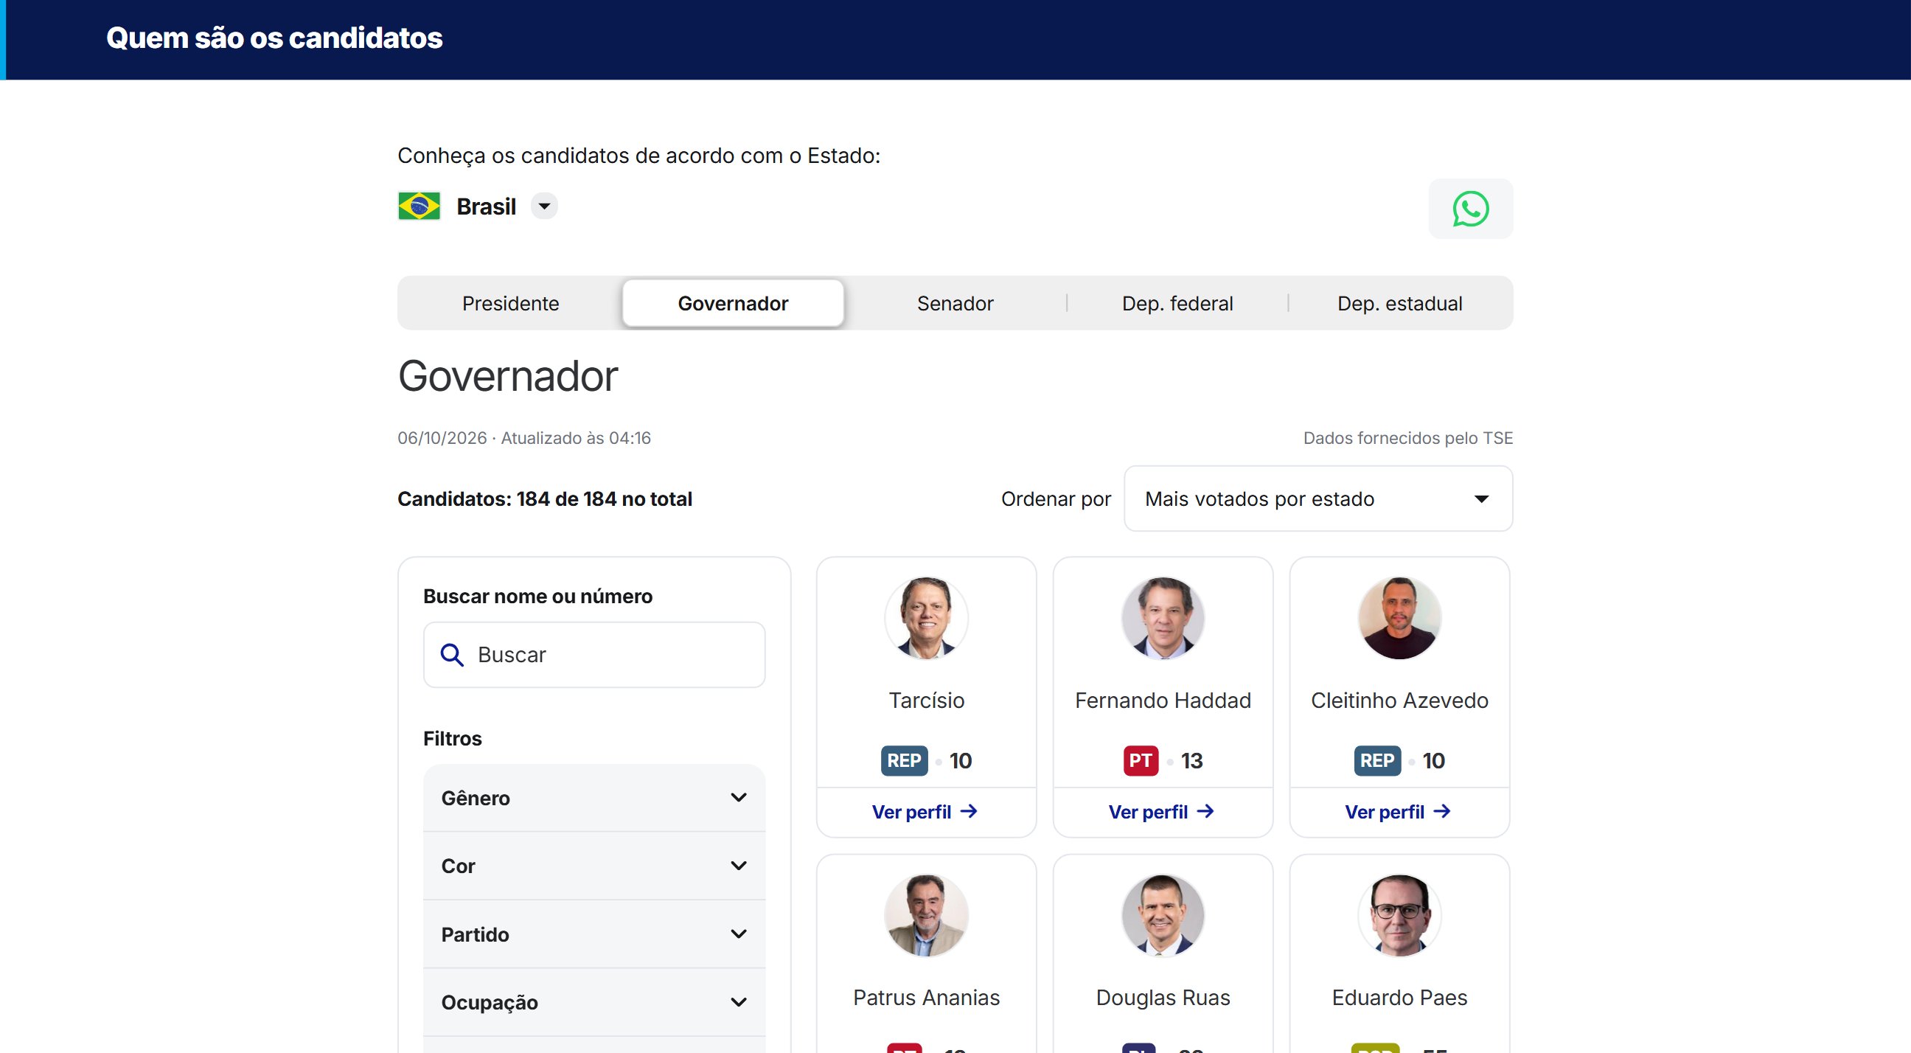Expand the Ocupação filter
1911x1053 pixels.
point(594,1003)
